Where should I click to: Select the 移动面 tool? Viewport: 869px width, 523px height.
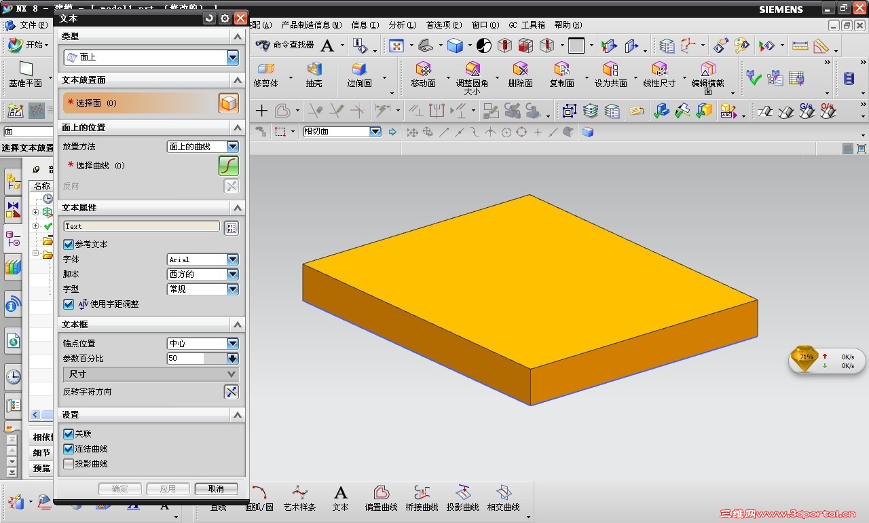pyautogui.click(x=423, y=75)
